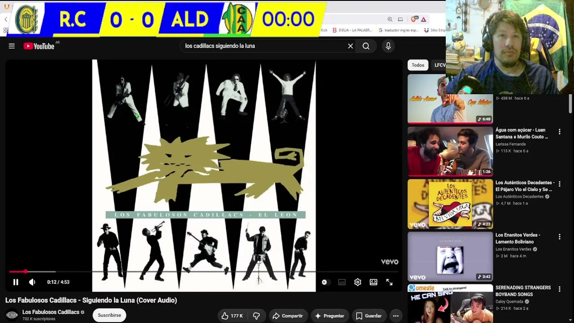
Task: Open the Água com açúcar video thumbnail
Action: pyautogui.click(x=450, y=151)
